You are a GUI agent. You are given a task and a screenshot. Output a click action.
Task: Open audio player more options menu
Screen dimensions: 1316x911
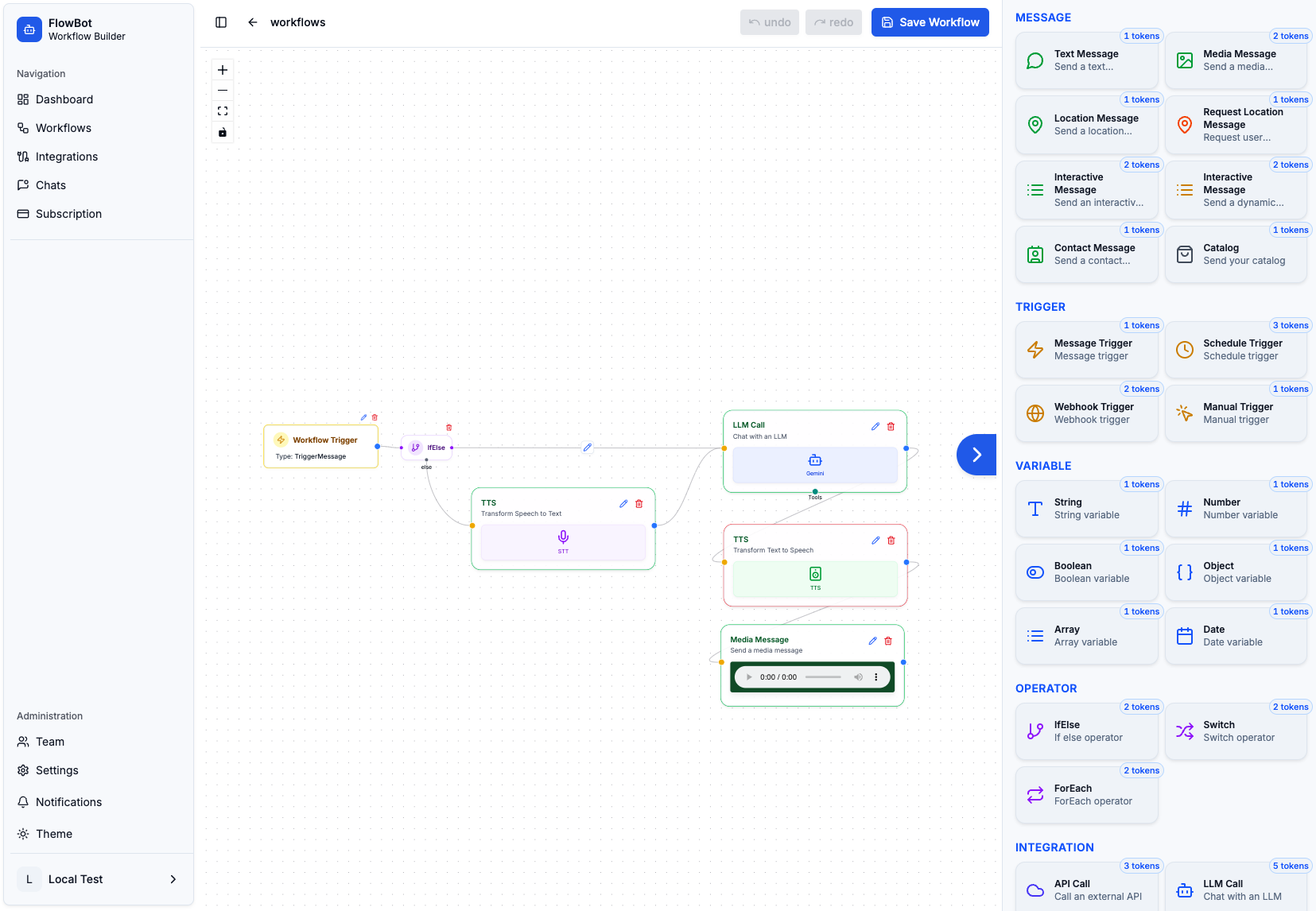click(x=876, y=677)
